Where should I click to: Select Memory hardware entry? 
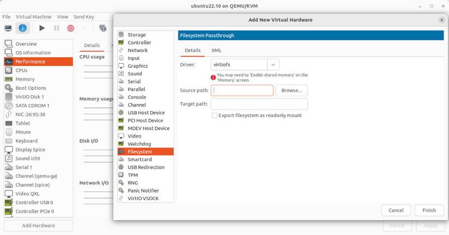point(39,79)
